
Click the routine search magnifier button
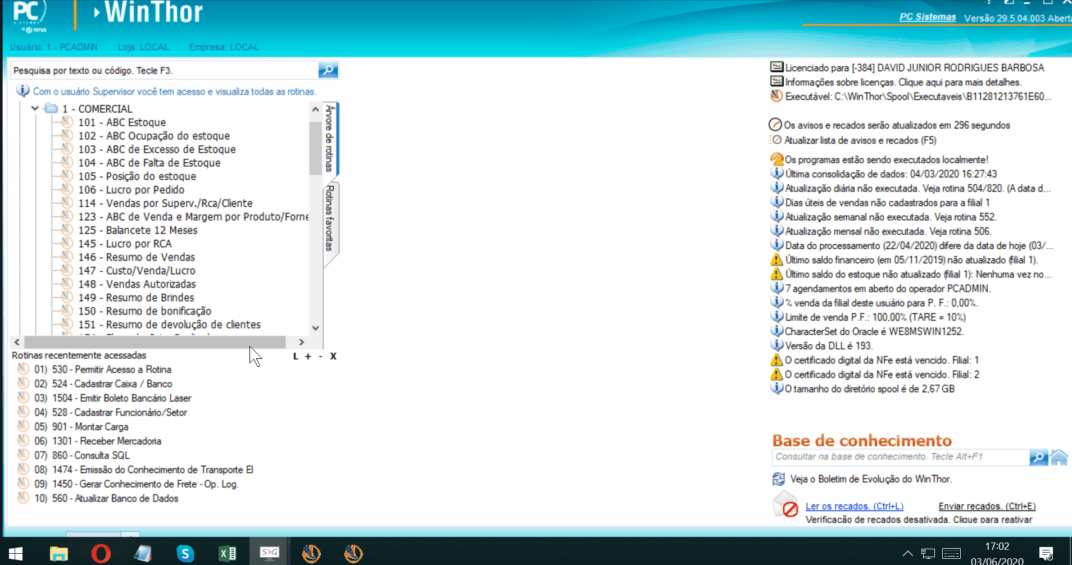point(328,70)
